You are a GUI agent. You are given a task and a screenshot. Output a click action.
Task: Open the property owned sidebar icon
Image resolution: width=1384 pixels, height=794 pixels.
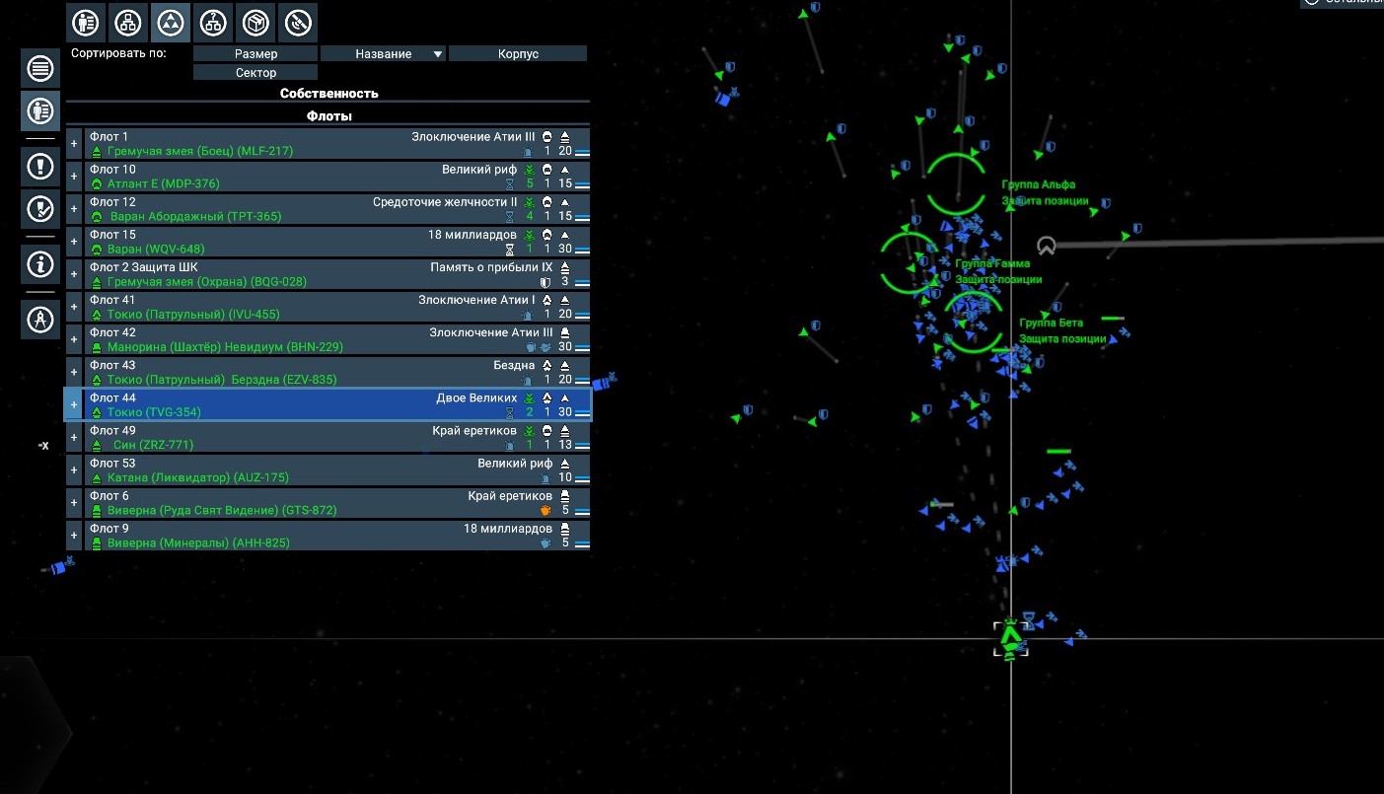tap(39, 110)
